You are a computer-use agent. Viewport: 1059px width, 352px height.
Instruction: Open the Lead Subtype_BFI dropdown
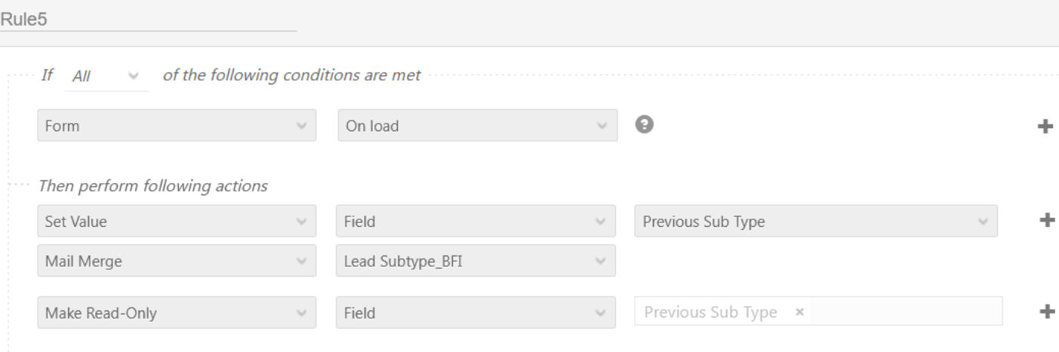476,261
